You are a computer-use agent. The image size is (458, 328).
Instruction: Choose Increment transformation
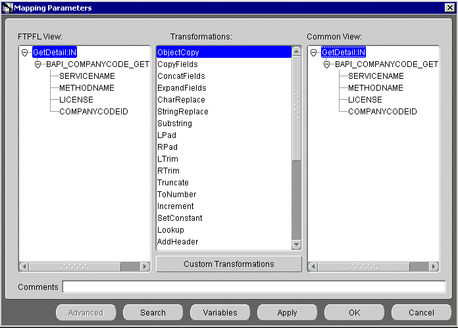pos(224,206)
